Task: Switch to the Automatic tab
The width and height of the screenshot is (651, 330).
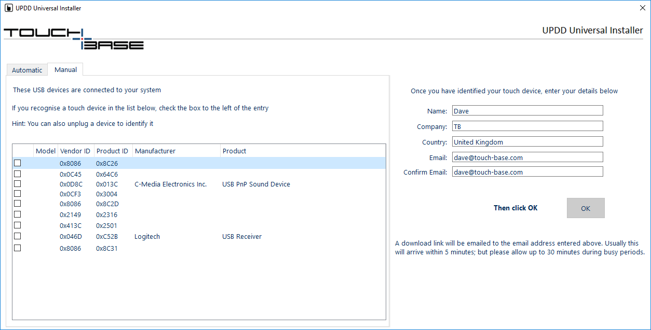Action: pyautogui.click(x=27, y=70)
